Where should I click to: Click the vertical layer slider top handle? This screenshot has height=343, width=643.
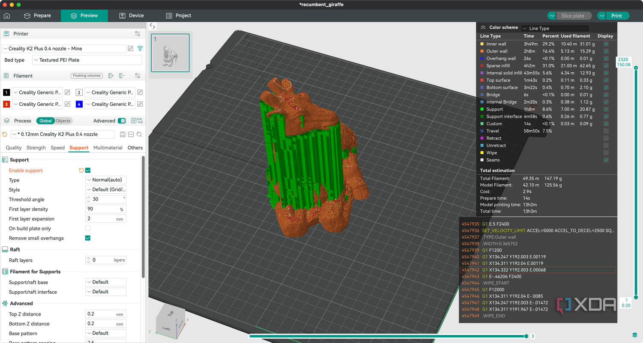pos(636,68)
